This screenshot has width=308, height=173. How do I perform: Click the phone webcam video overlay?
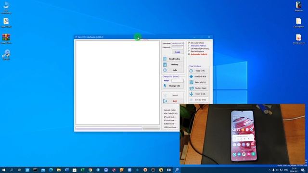click(x=243, y=134)
